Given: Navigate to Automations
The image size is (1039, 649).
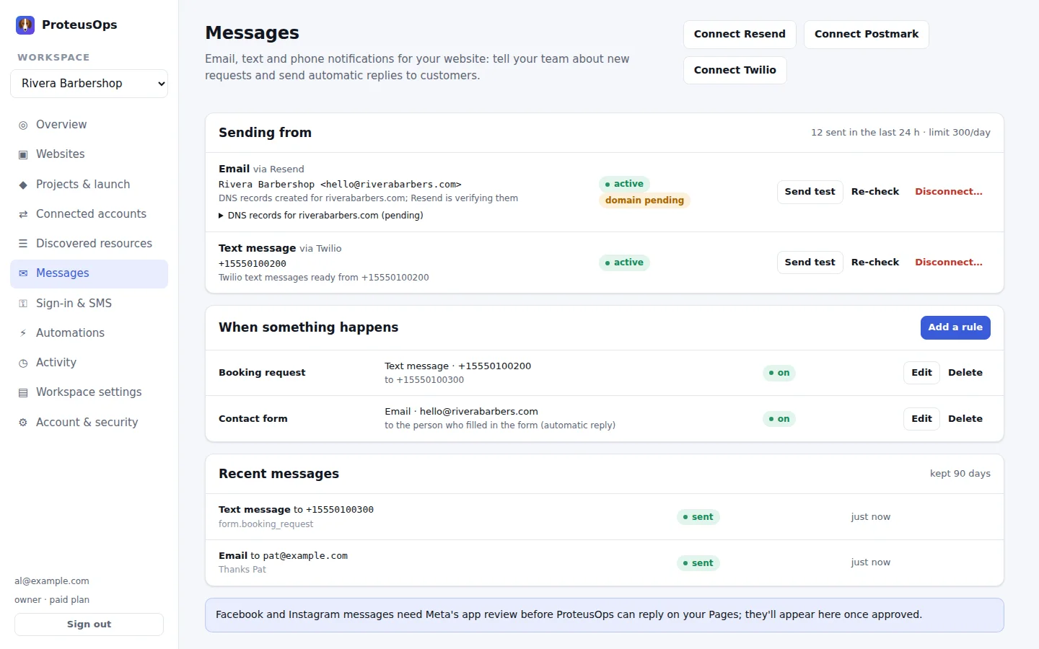Looking at the screenshot, I should click(x=89, y=333).
